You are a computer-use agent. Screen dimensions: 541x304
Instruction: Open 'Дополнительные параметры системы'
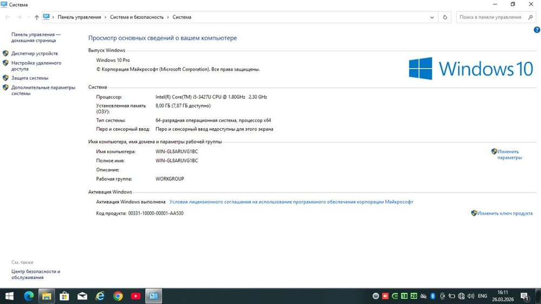[43, 90]
